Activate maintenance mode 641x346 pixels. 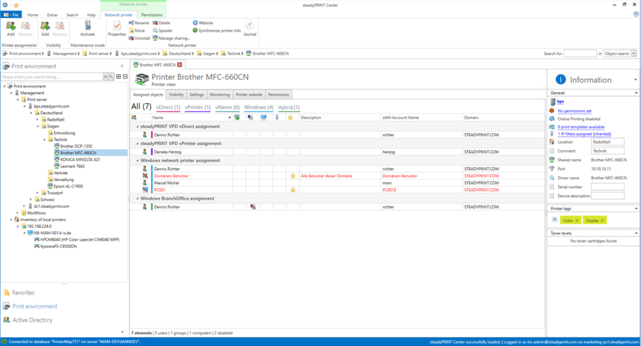click(x=88, y=29)
